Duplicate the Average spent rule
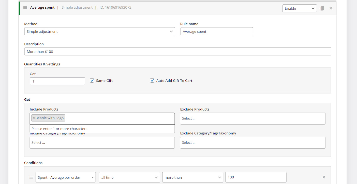 322,8
